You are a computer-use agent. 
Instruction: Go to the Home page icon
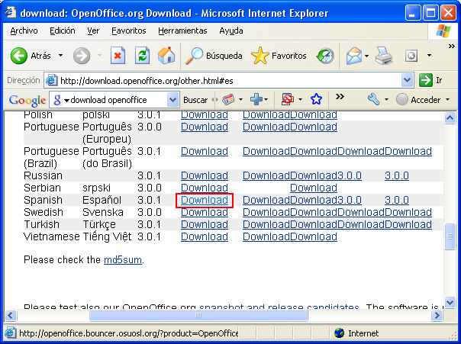[x=166, y=56]
